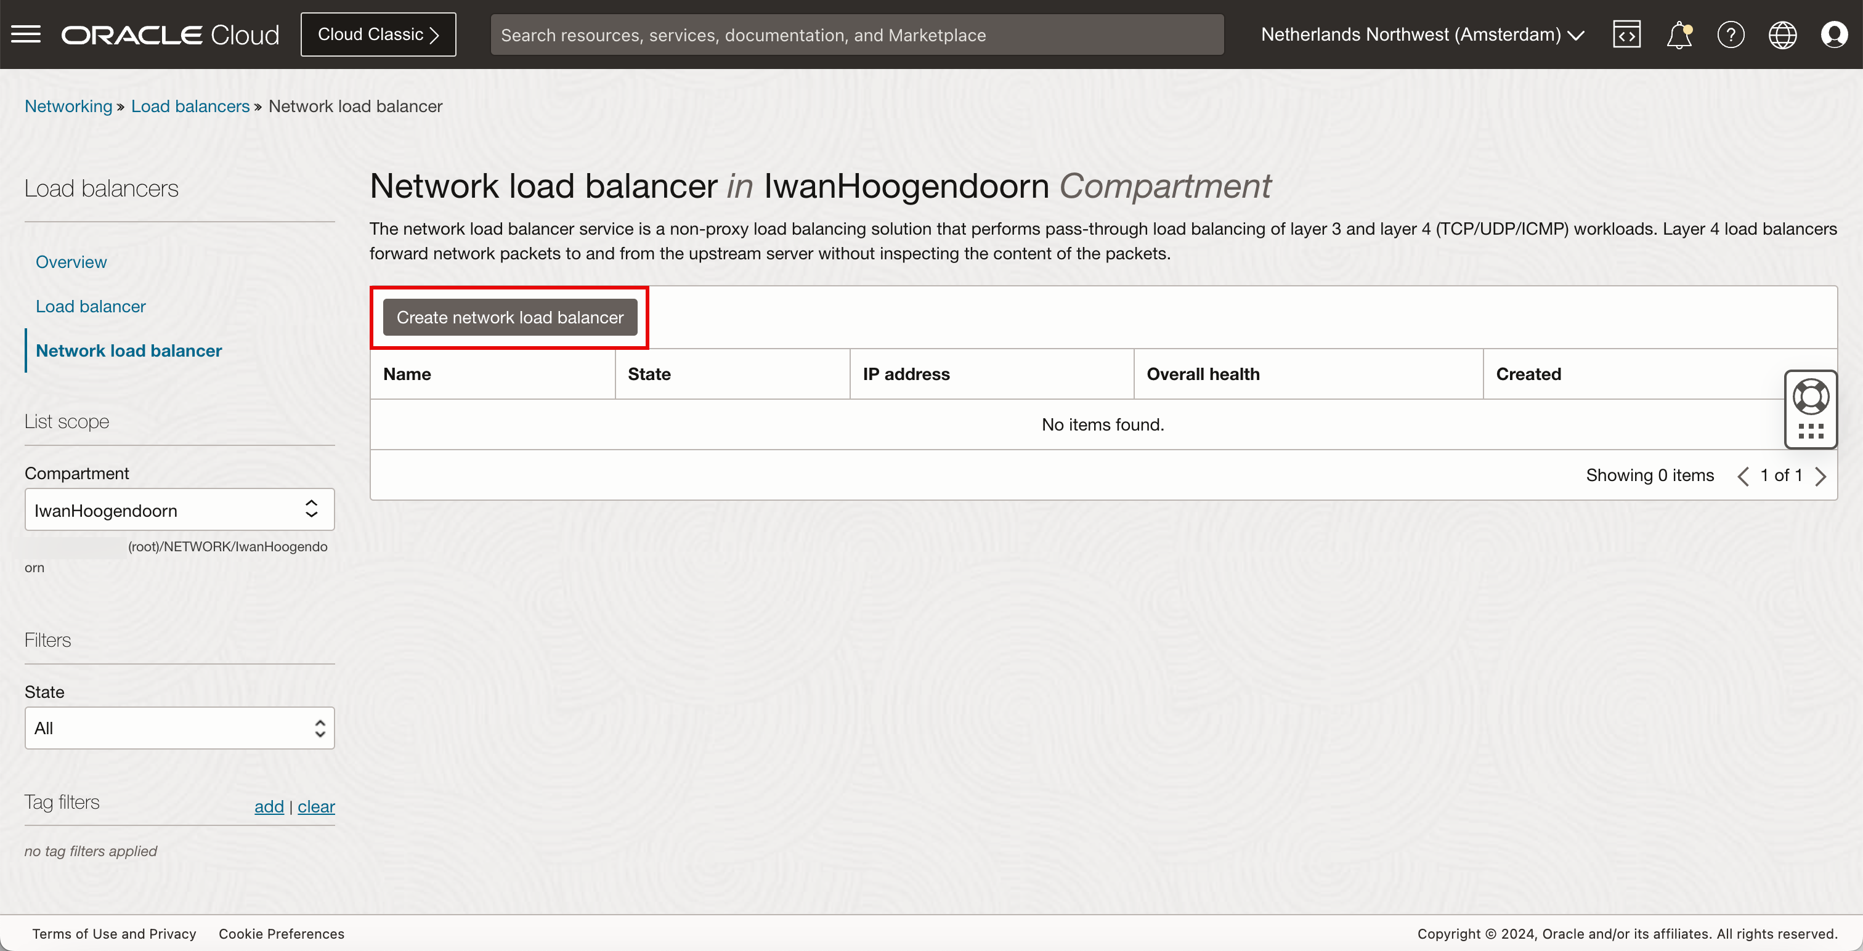Click the add tag filter link
Viewport: 1863px width, 951px height.
[x=269, y=806]
